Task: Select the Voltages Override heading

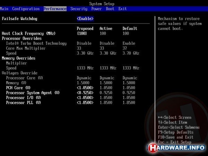Action: [20, 73]
